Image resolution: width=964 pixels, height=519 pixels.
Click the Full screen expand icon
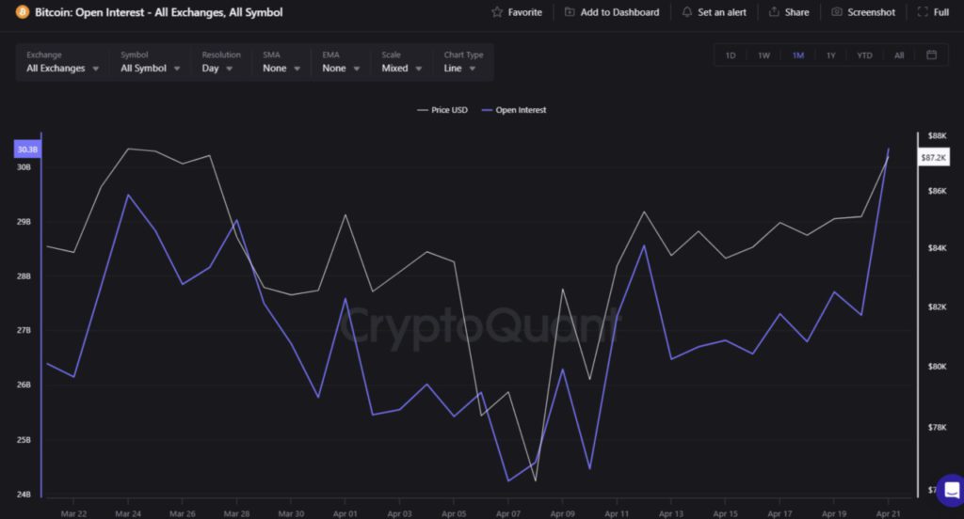[x=923, y=12]
